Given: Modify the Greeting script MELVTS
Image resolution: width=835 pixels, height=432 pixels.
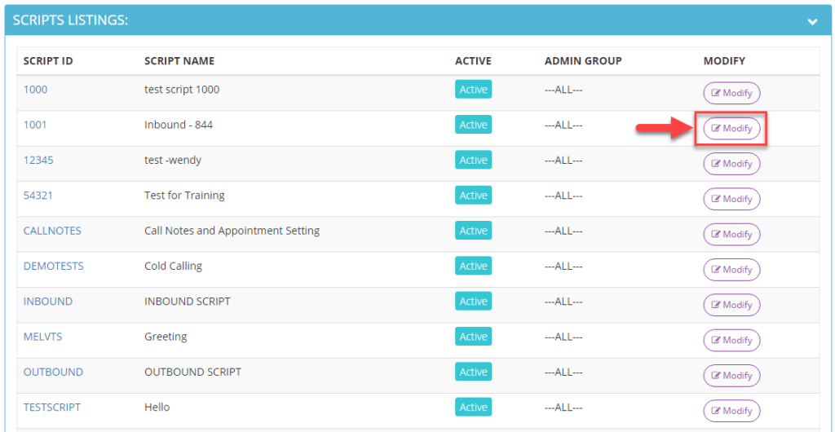Looking at the screenshot, I should tap(731, 341).
